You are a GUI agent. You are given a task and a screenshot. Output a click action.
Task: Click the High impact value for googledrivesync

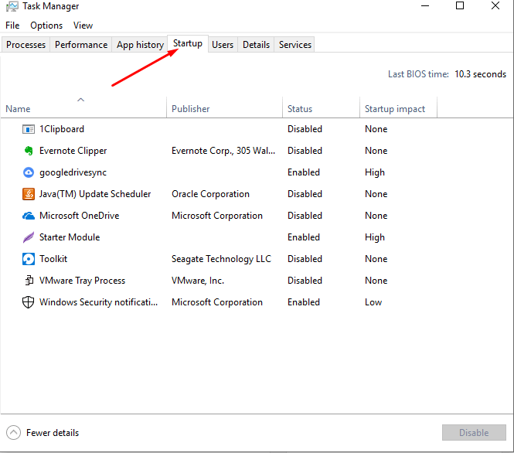pyautogui.click(x=375, y=172)
